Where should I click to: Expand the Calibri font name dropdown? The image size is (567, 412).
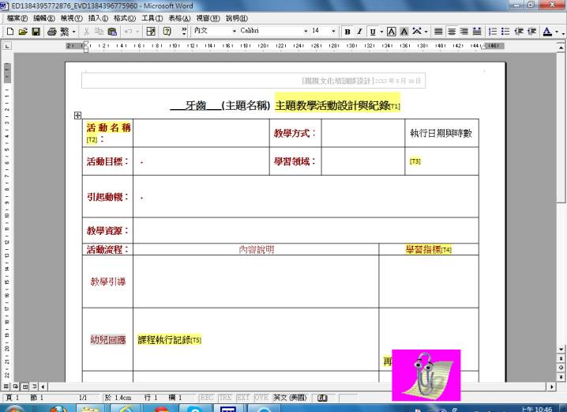306,31
